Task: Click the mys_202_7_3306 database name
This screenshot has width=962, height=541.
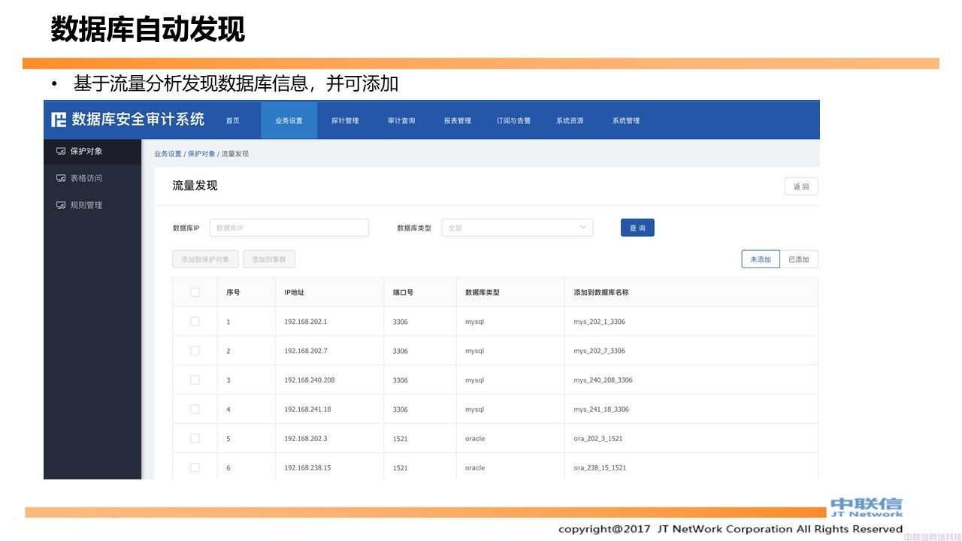Action: click(599, 351)
